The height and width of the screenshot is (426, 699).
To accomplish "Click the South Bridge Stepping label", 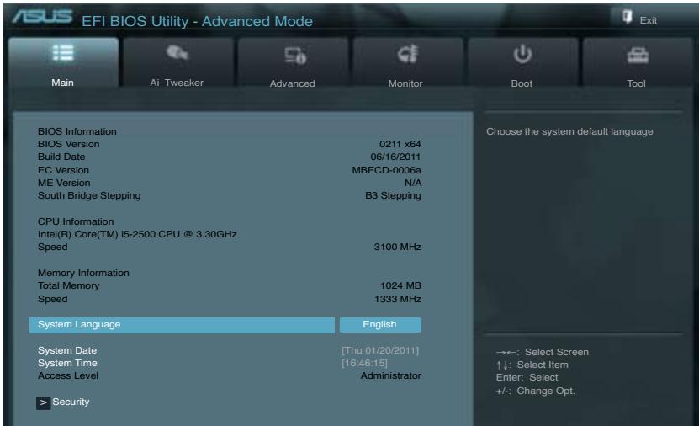I will (89, 195).
